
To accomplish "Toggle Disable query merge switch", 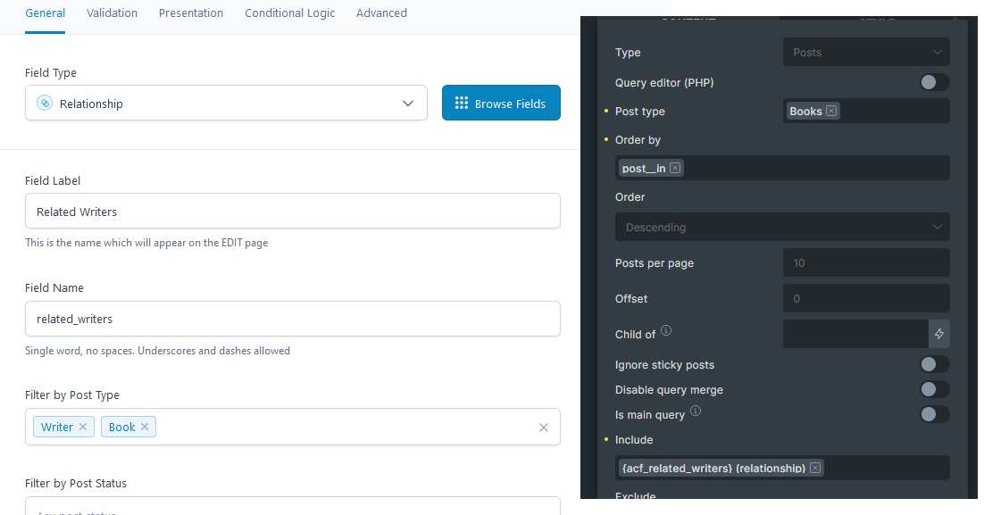I will tap(934, 389).
